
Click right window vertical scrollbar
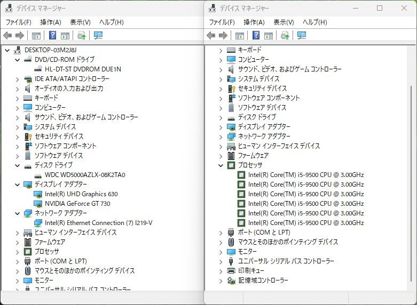pyautogui.click(x=411, y=183)
